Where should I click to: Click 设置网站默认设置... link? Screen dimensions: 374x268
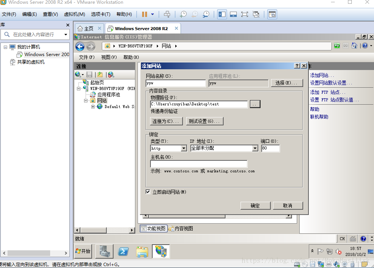click(331, 83)
